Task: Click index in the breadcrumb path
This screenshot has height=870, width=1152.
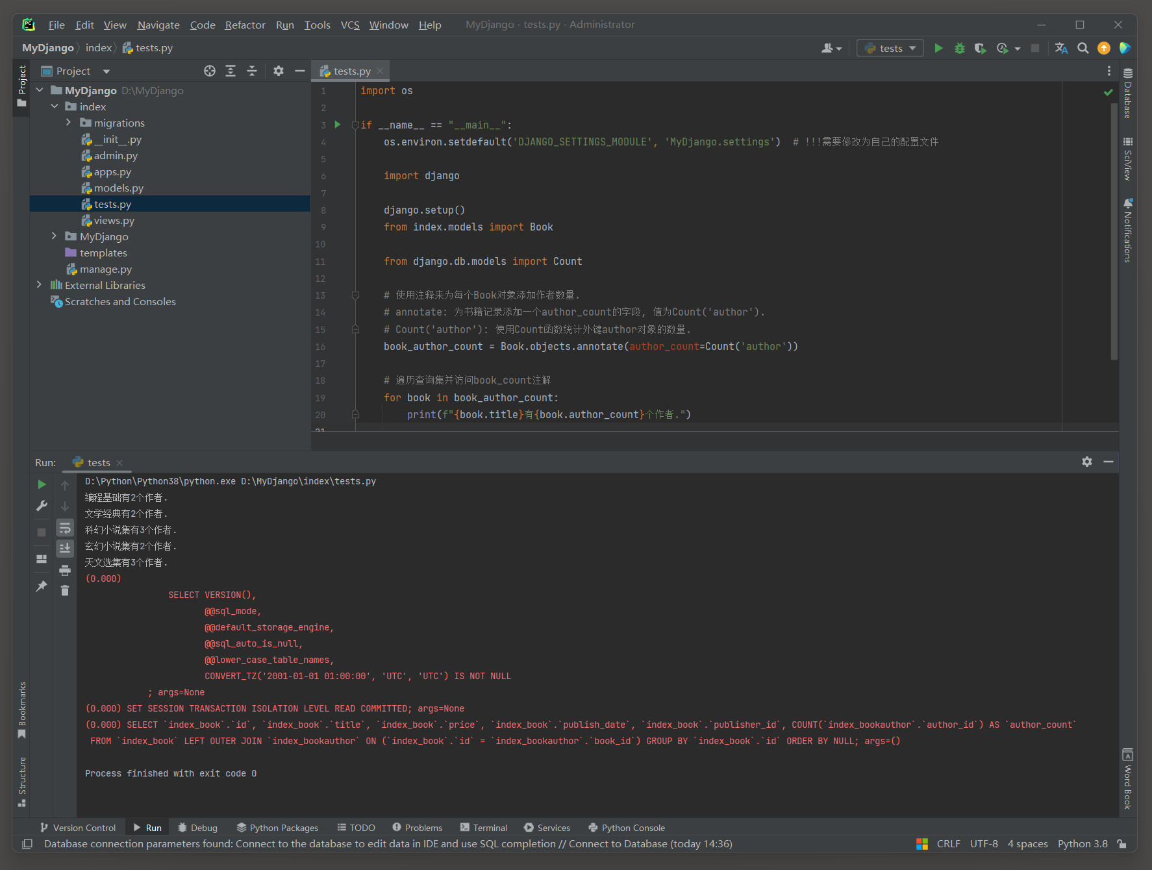Action: pos(99,48)
